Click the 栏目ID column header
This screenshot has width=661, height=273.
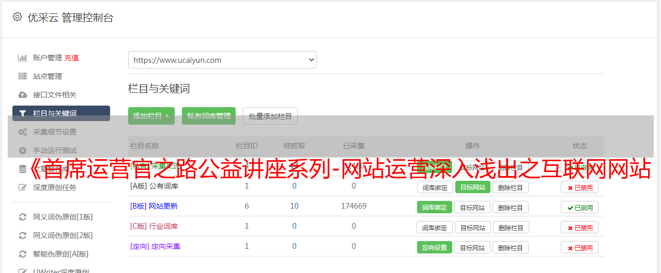pyautogui.click(x=247, y=146)
